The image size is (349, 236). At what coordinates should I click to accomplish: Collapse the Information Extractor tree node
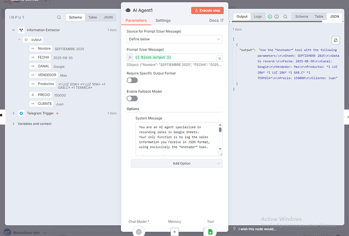[x=13, y=30]
